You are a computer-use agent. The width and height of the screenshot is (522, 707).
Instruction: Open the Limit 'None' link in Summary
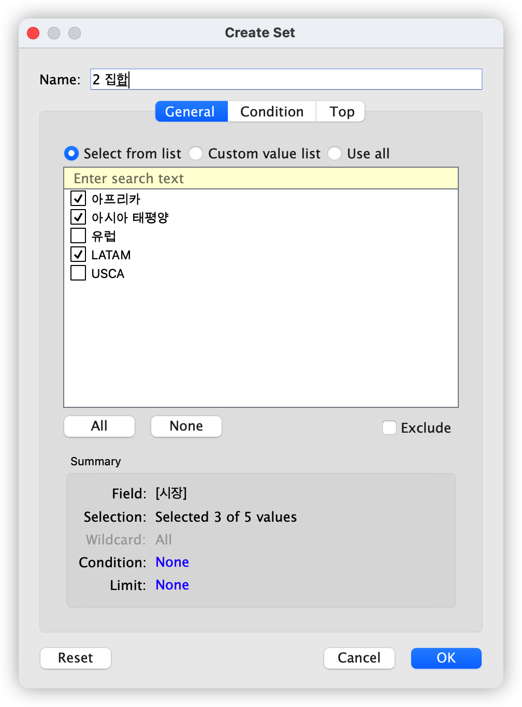[x=172, y=585]
